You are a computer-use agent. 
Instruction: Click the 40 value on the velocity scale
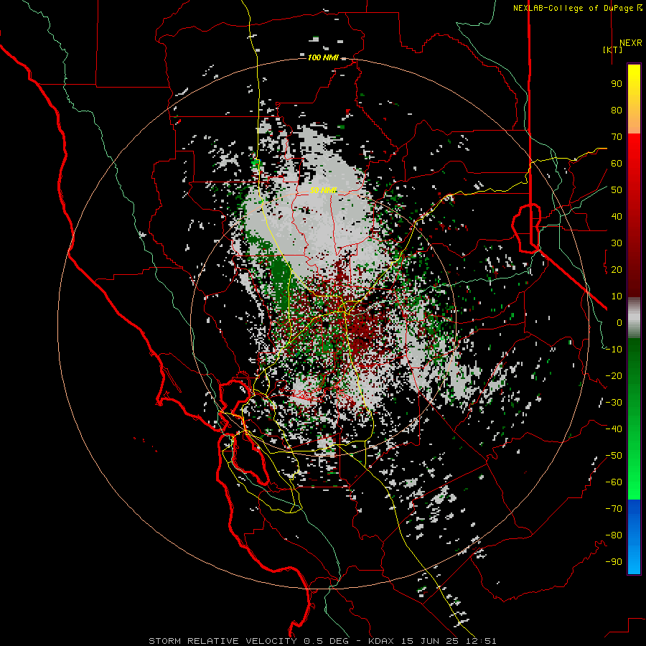(x=617, y=216)
